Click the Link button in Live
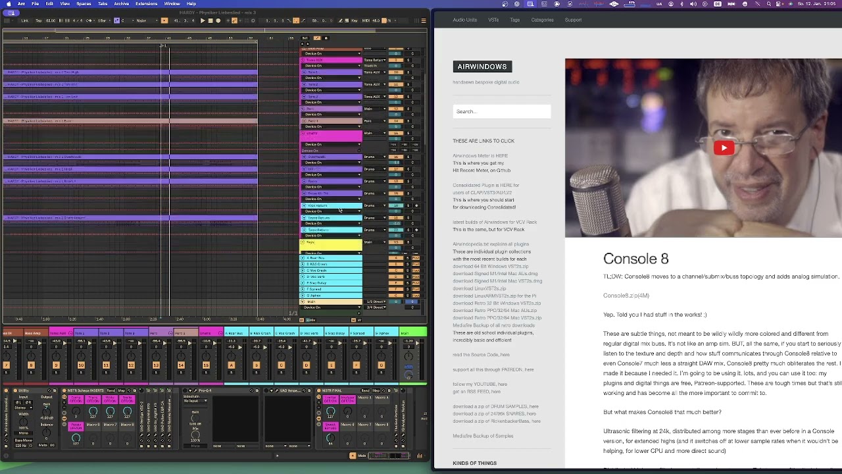The width and height of the screenshot is (842, 474). (24, 20)
